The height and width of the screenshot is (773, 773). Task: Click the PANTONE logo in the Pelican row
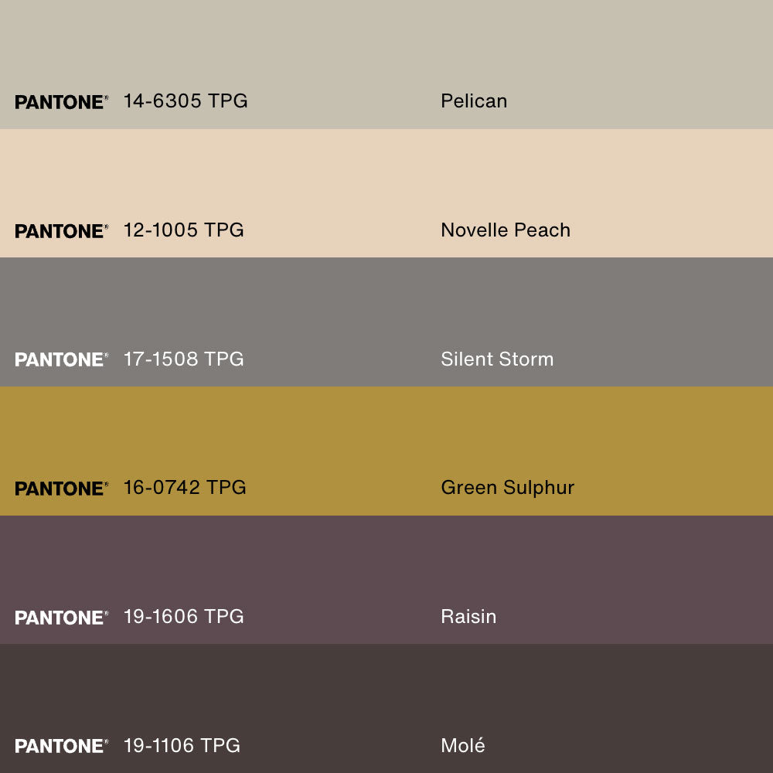[x=61, y=102]
